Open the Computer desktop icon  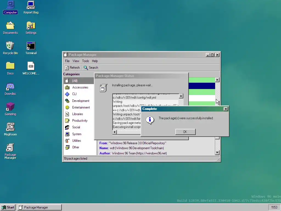pos(10,7)
